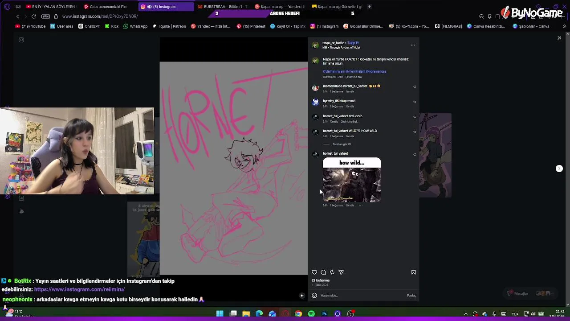Open post options three-dot menu
The width and height of the screenshot is (570, 321).
[413, 45]
